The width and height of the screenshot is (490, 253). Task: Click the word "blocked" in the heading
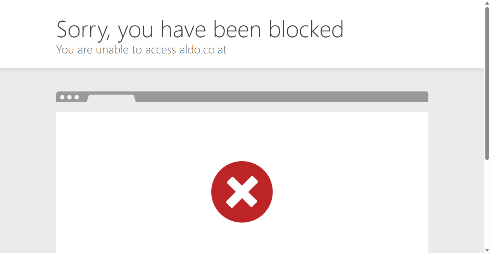pyautogui.click(x=306, y=29)
